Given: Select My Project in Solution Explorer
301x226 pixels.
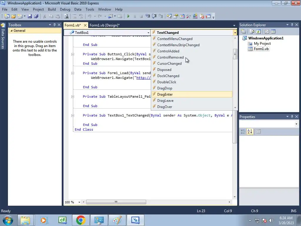Looking at the screenshot, I should coord(262,44).
